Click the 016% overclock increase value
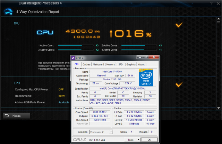The height and width of the screenshot is (144, 222). point(131,34)
